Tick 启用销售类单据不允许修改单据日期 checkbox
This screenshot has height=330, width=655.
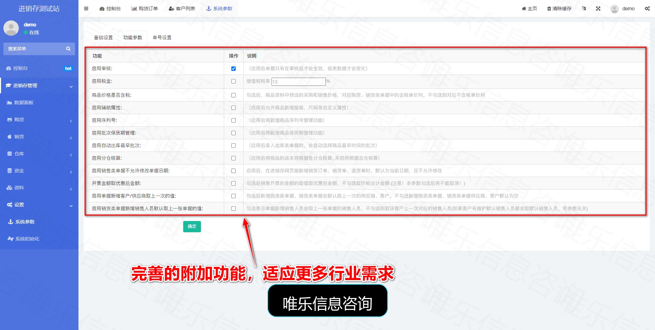click(233, 171)
